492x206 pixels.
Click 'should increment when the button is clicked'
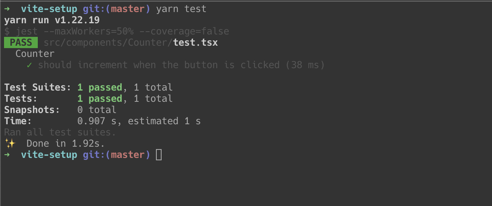pyautogui.click(x=159, y=65)
